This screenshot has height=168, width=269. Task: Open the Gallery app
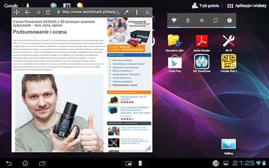[x=228, y=147]
